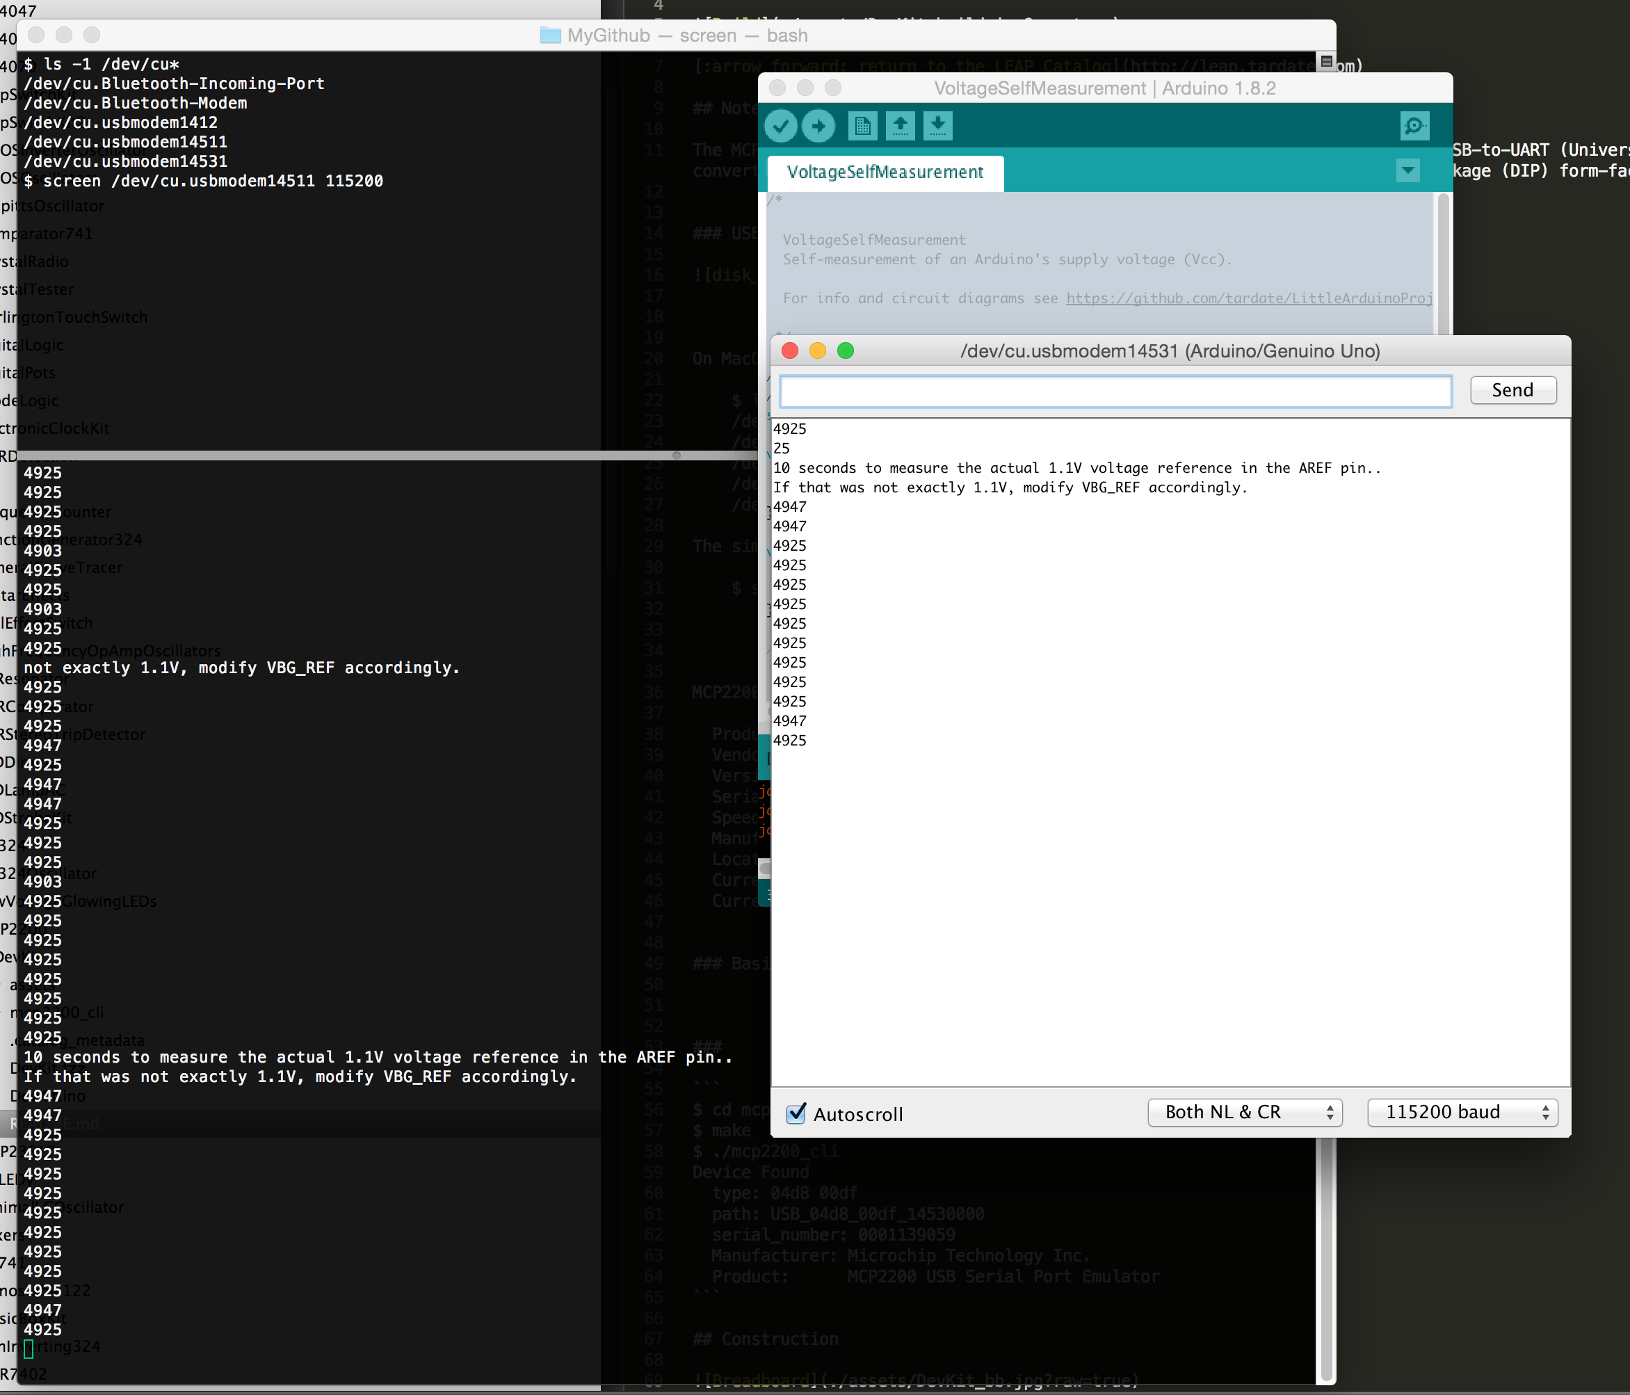Focus the serial monitor input field
1630x1395 pixels.
tap(1115, 391)
